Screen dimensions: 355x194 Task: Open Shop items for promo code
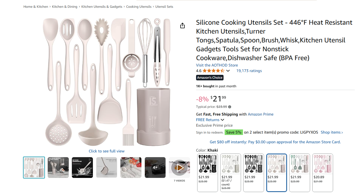(331, 132)
